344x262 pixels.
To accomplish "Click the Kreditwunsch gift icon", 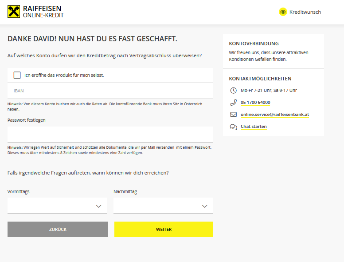I will [x=283, y=12].
